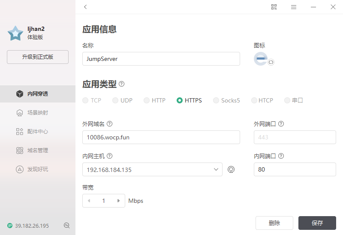Click the 内网穿透 cube icon
Viewport: 343px width, 235px height.
pyautogui.click(x=20, y=94)
